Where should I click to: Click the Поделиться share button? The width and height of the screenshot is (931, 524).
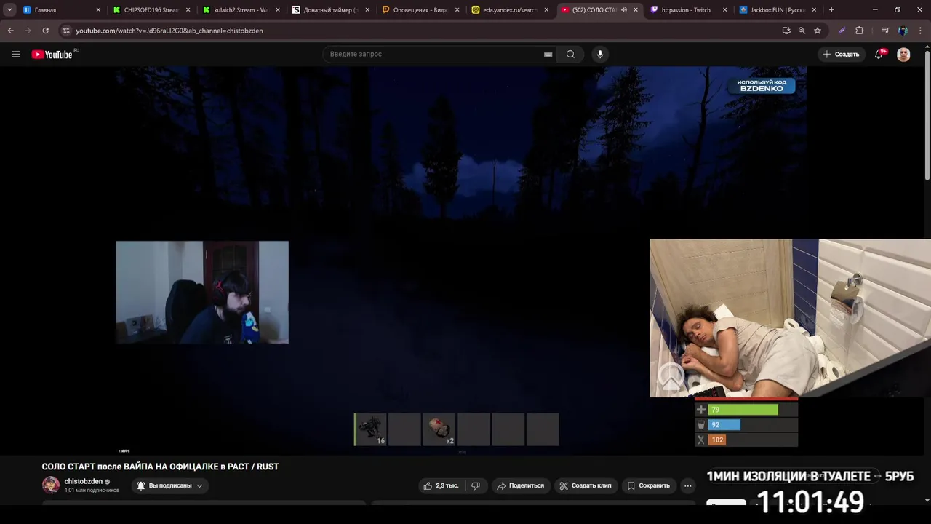(519, 485)
